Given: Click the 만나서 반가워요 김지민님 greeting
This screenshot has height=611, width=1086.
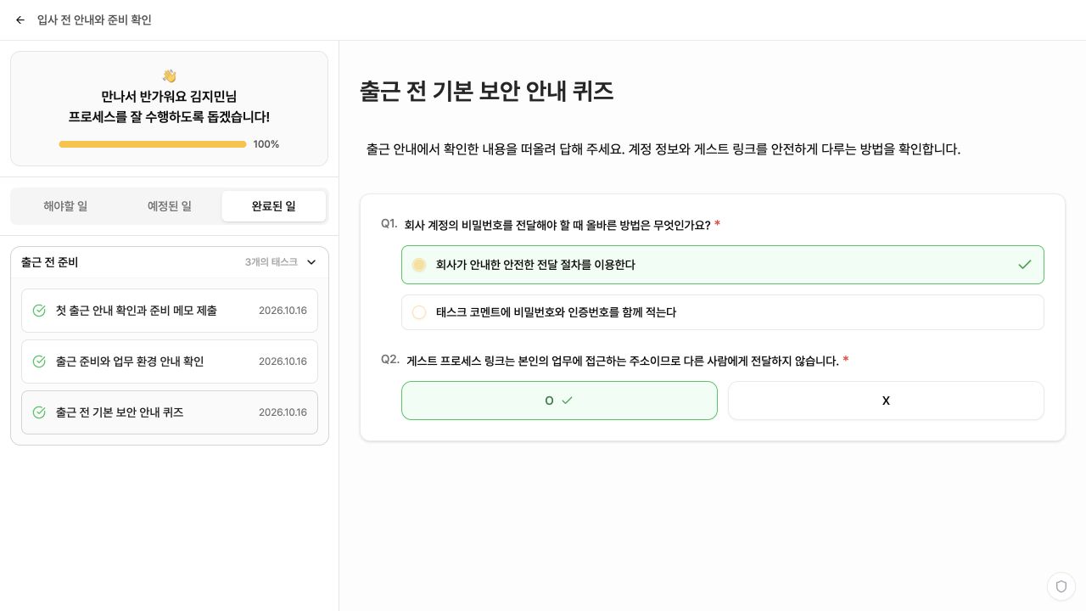Looking at the screenshot, I should point(169,97).
